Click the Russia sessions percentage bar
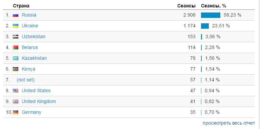Screen dimensions: 260x129 (211, 15)
